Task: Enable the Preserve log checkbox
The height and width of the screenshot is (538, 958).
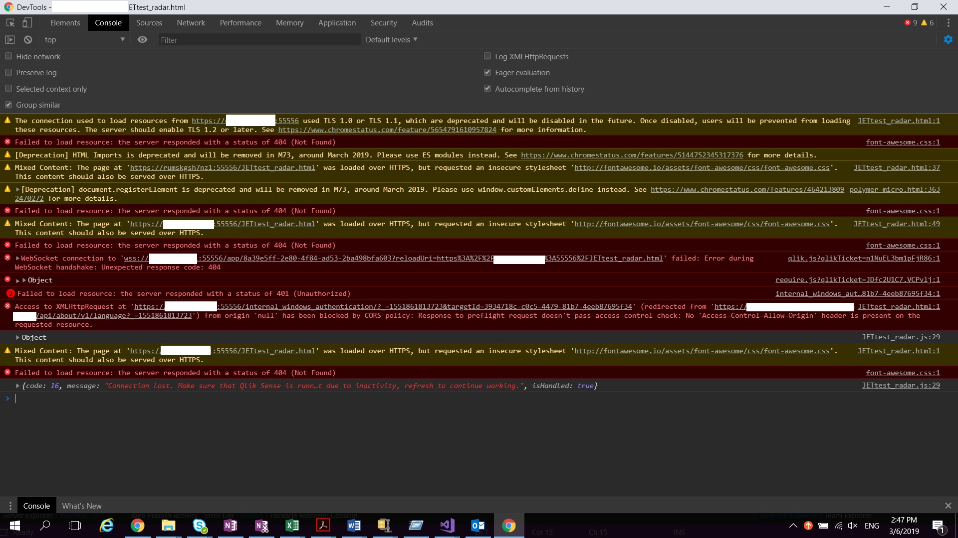Action: (x=8, y=73)
